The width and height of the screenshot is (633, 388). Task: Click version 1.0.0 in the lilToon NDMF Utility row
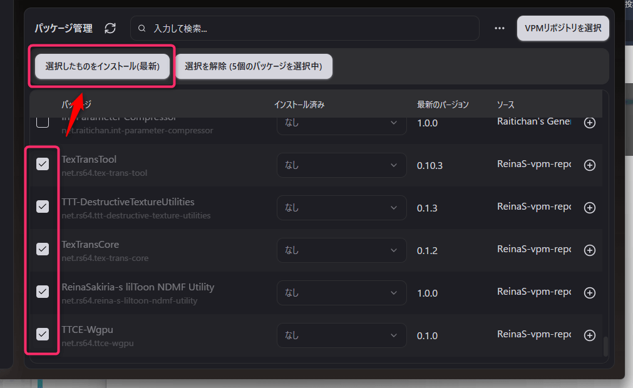click(427, 294)
